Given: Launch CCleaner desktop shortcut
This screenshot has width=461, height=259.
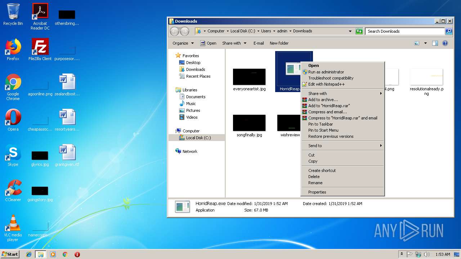Looking at the screenshot, I should (13, 191).
